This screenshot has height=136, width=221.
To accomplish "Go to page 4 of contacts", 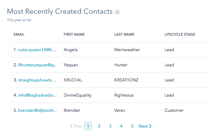I will 121,126.
